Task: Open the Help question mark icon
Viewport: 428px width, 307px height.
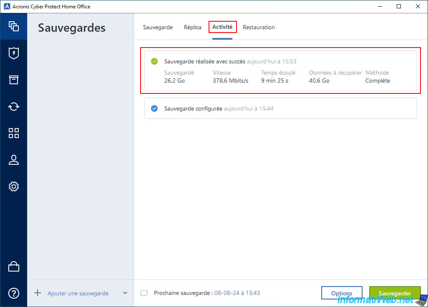Action: (14, 293)
